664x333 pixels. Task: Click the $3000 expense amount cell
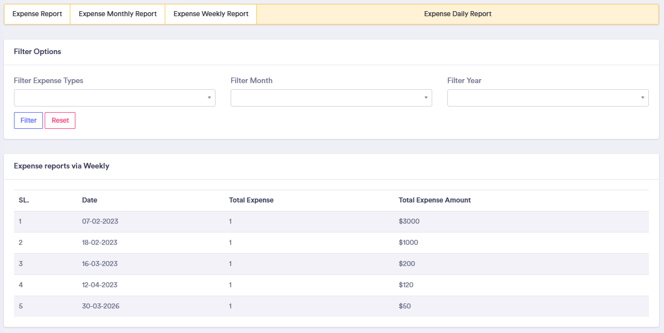(409, 221)
